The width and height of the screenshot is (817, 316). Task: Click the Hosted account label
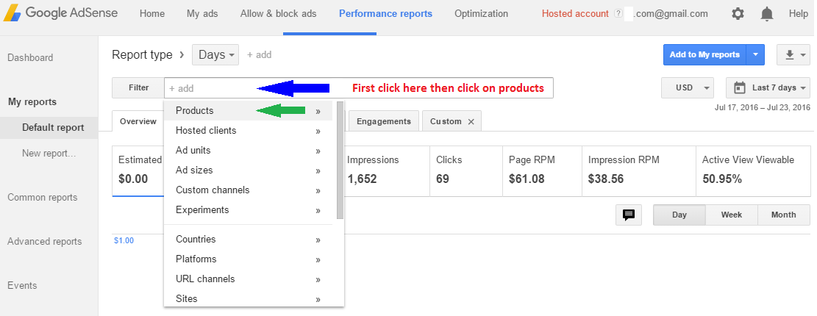[575, 14]
